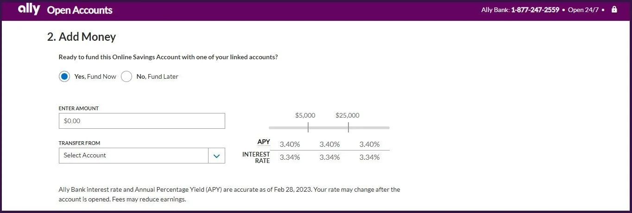Image resolution: width=632 pixels, height=213 pixels.
Task: Select the No, Fund Later radio button
Action: pos(126,76)
